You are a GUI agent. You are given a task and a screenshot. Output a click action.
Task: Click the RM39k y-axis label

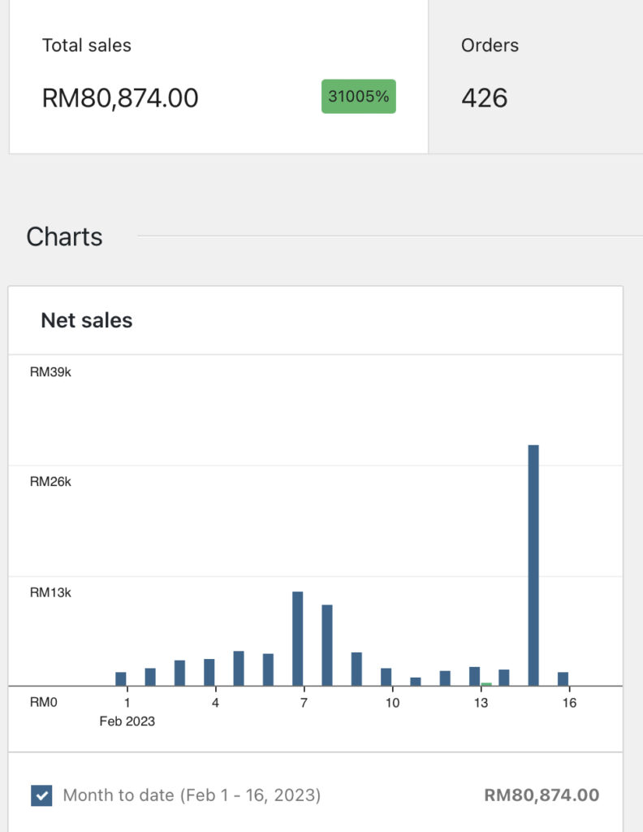point(50,372)
